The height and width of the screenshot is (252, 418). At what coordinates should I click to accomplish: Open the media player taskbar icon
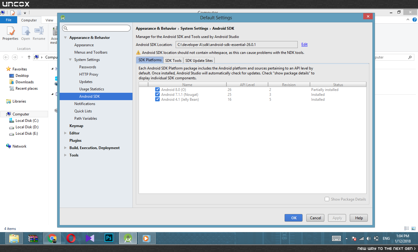[147, 238]
